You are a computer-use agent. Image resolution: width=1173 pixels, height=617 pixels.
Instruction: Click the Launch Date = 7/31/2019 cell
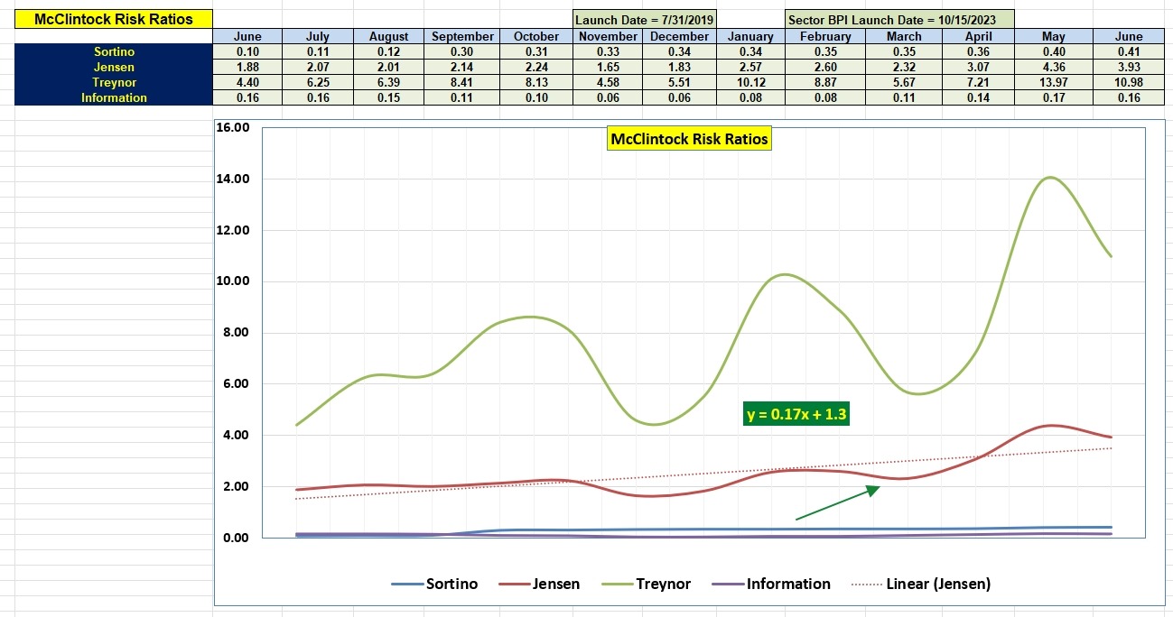pos(645,19)
